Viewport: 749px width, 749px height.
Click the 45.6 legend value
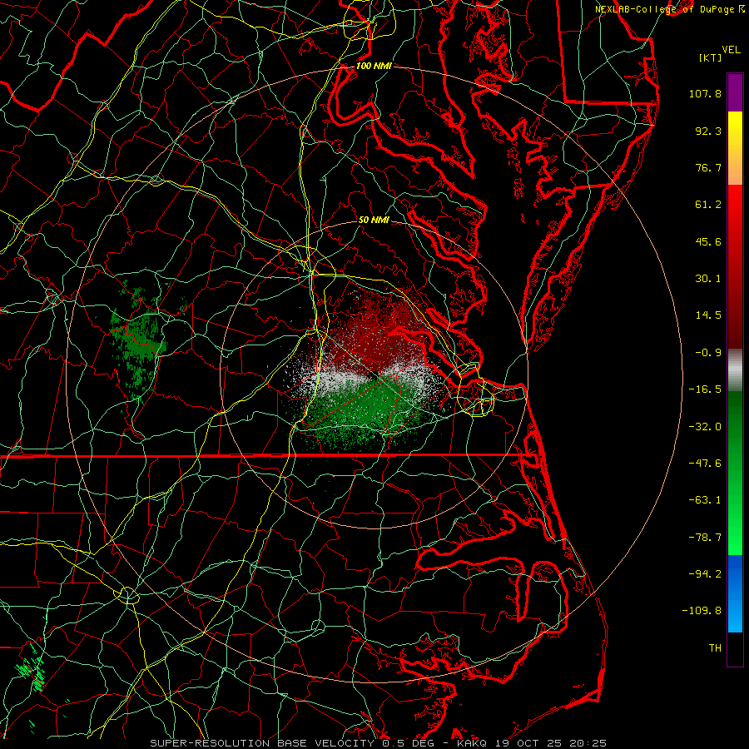(x=708, y=241)
